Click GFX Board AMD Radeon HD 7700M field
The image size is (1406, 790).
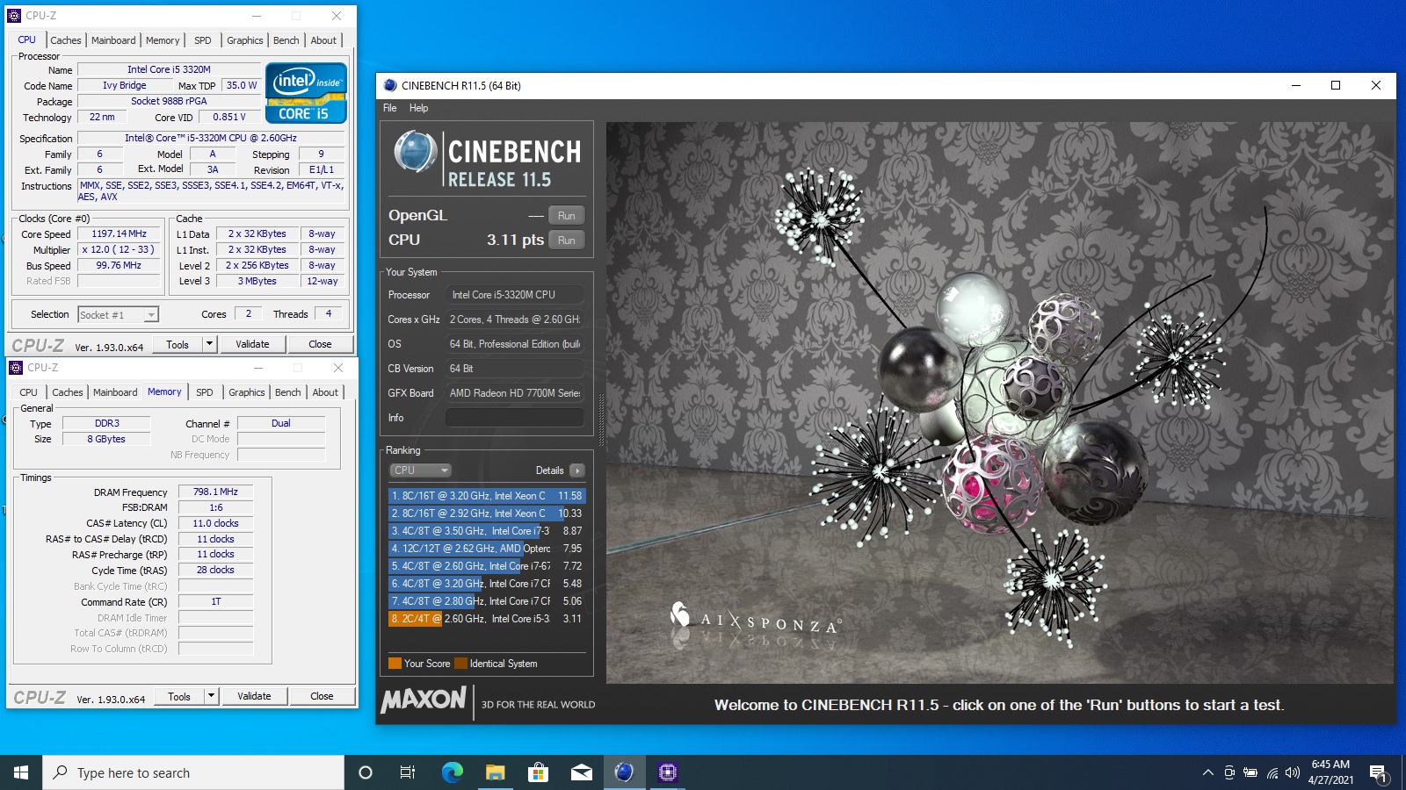coord(514,393)
